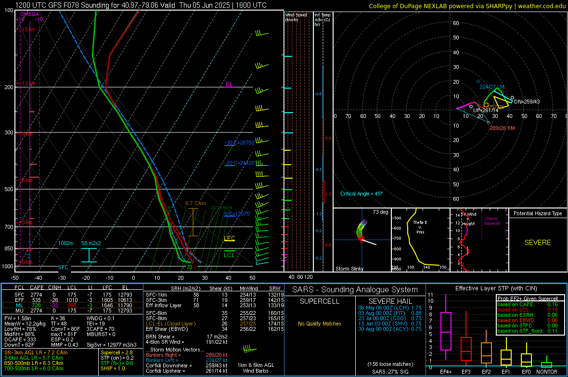Click the (156 loose matches) text
Image resolution: width=568 pixels, height=377 pixels.
click(390, 364)
